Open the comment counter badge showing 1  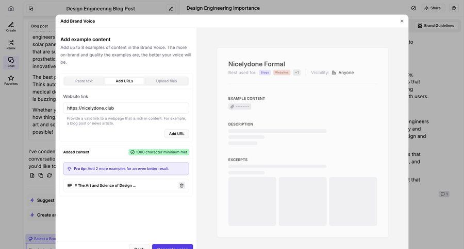[x=444, y=194]
